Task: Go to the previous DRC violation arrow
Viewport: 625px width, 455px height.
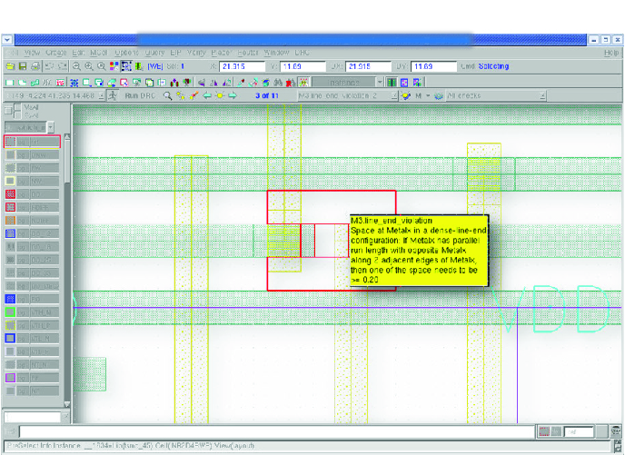Action: pyautogui.click(x=207, y=95)
